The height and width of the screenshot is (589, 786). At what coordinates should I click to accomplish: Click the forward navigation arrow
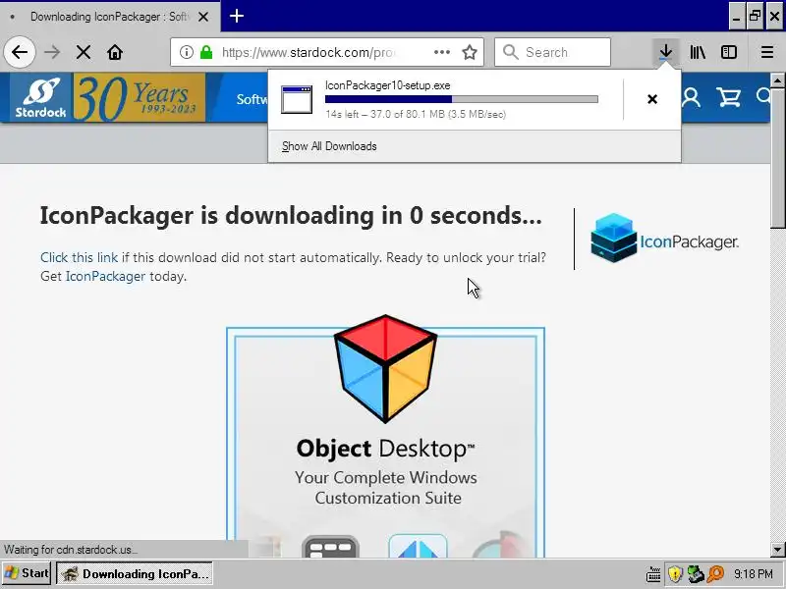point(52,52)
